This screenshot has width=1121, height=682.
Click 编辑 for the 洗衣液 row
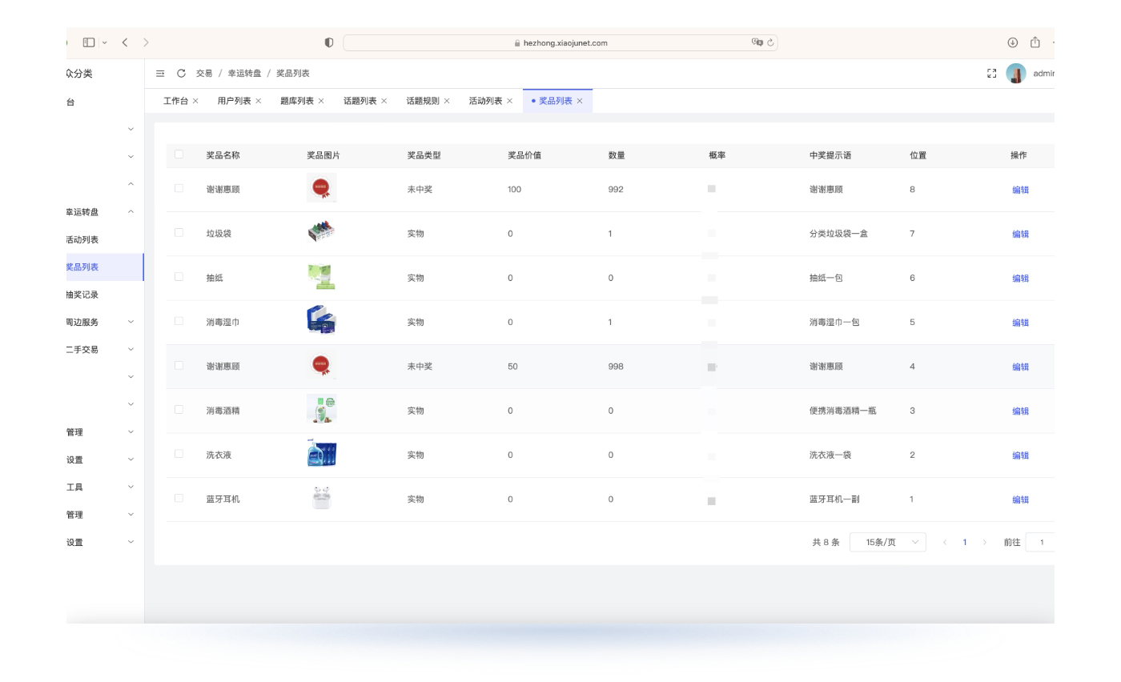click(x=1020, y=455)
